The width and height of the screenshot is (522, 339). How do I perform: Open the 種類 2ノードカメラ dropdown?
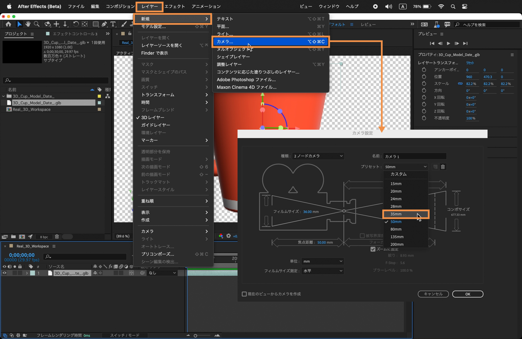tap(318, 156)
